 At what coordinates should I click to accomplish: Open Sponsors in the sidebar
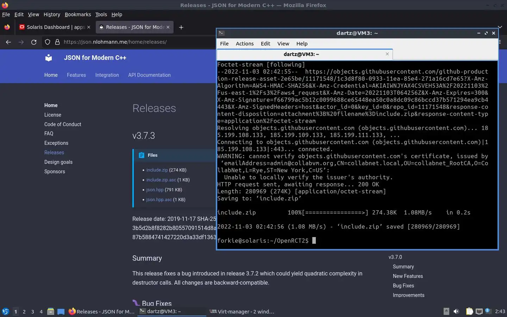click(55, 172)
